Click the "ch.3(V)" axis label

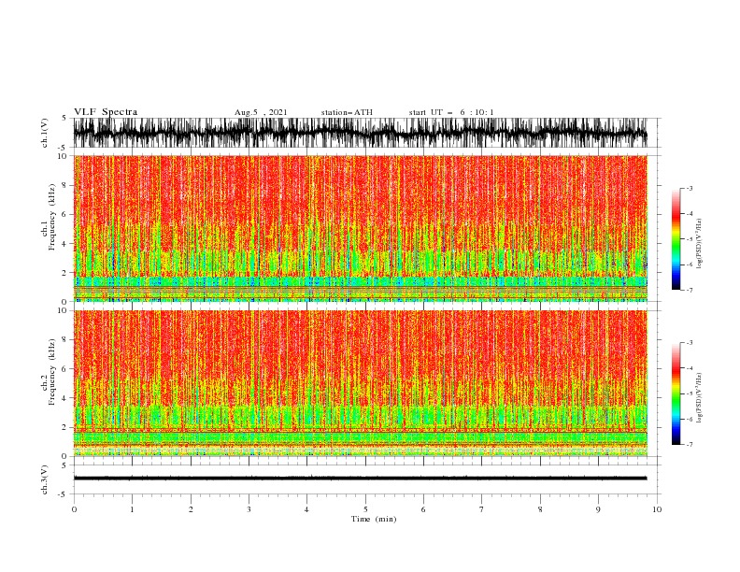[x=45, y=479]
